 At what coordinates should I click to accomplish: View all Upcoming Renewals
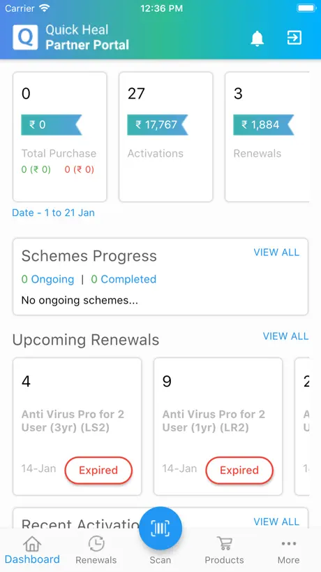285,336
